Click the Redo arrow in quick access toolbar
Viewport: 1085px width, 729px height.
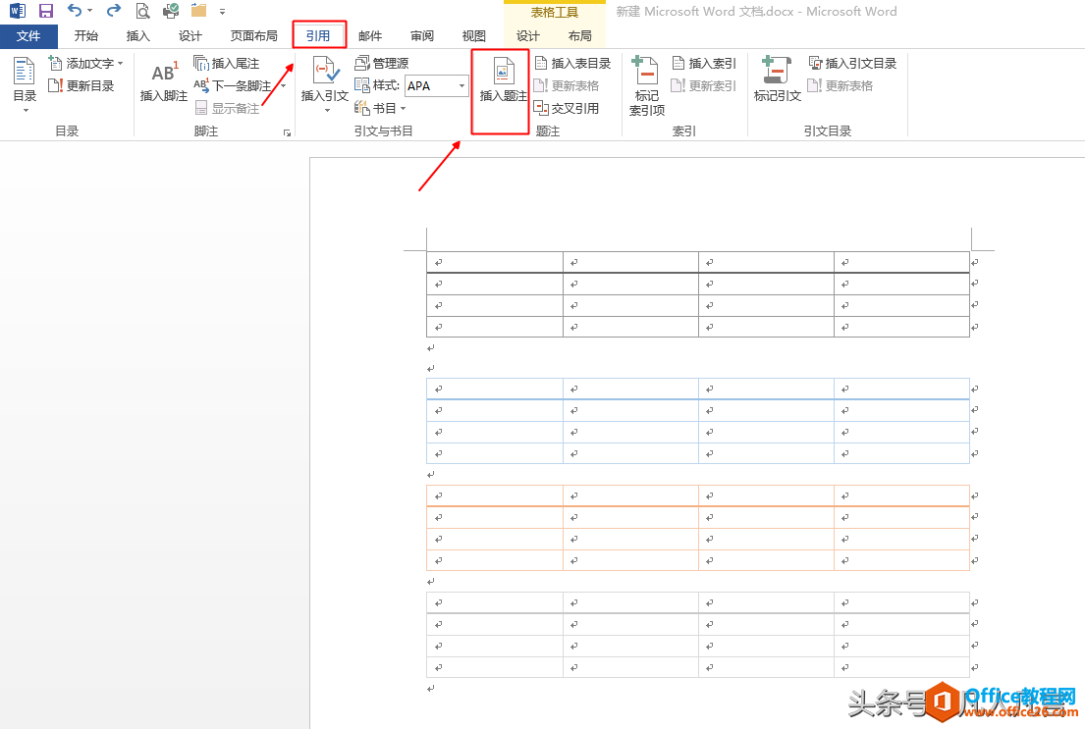(x=113, y=11)
